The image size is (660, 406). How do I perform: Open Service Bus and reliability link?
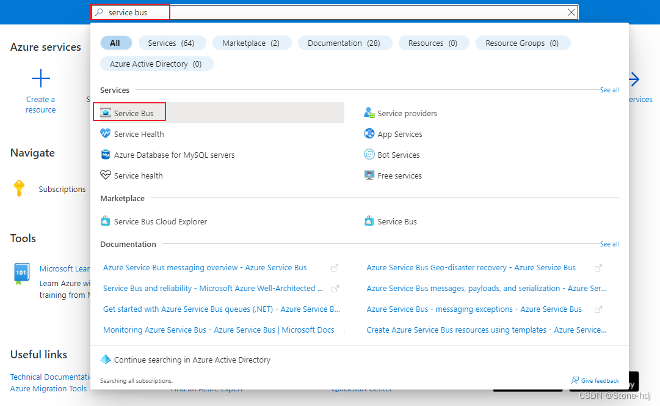pos(213,289)
